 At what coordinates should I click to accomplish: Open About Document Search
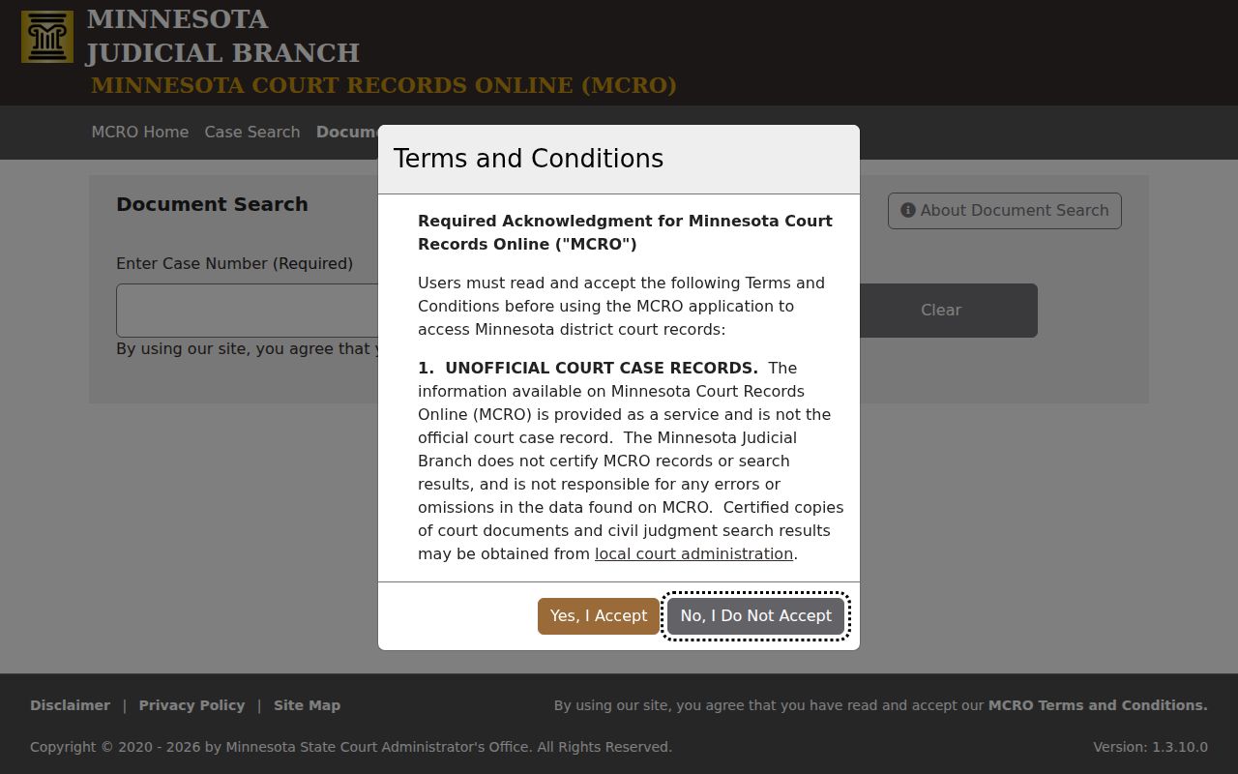click(x=1005, y=211)
